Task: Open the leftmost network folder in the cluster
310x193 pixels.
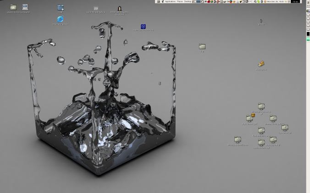Action: click(x=238, y=139)
